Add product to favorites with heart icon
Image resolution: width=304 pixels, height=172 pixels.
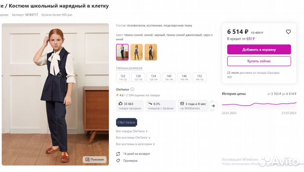click(x=288, y=32)
